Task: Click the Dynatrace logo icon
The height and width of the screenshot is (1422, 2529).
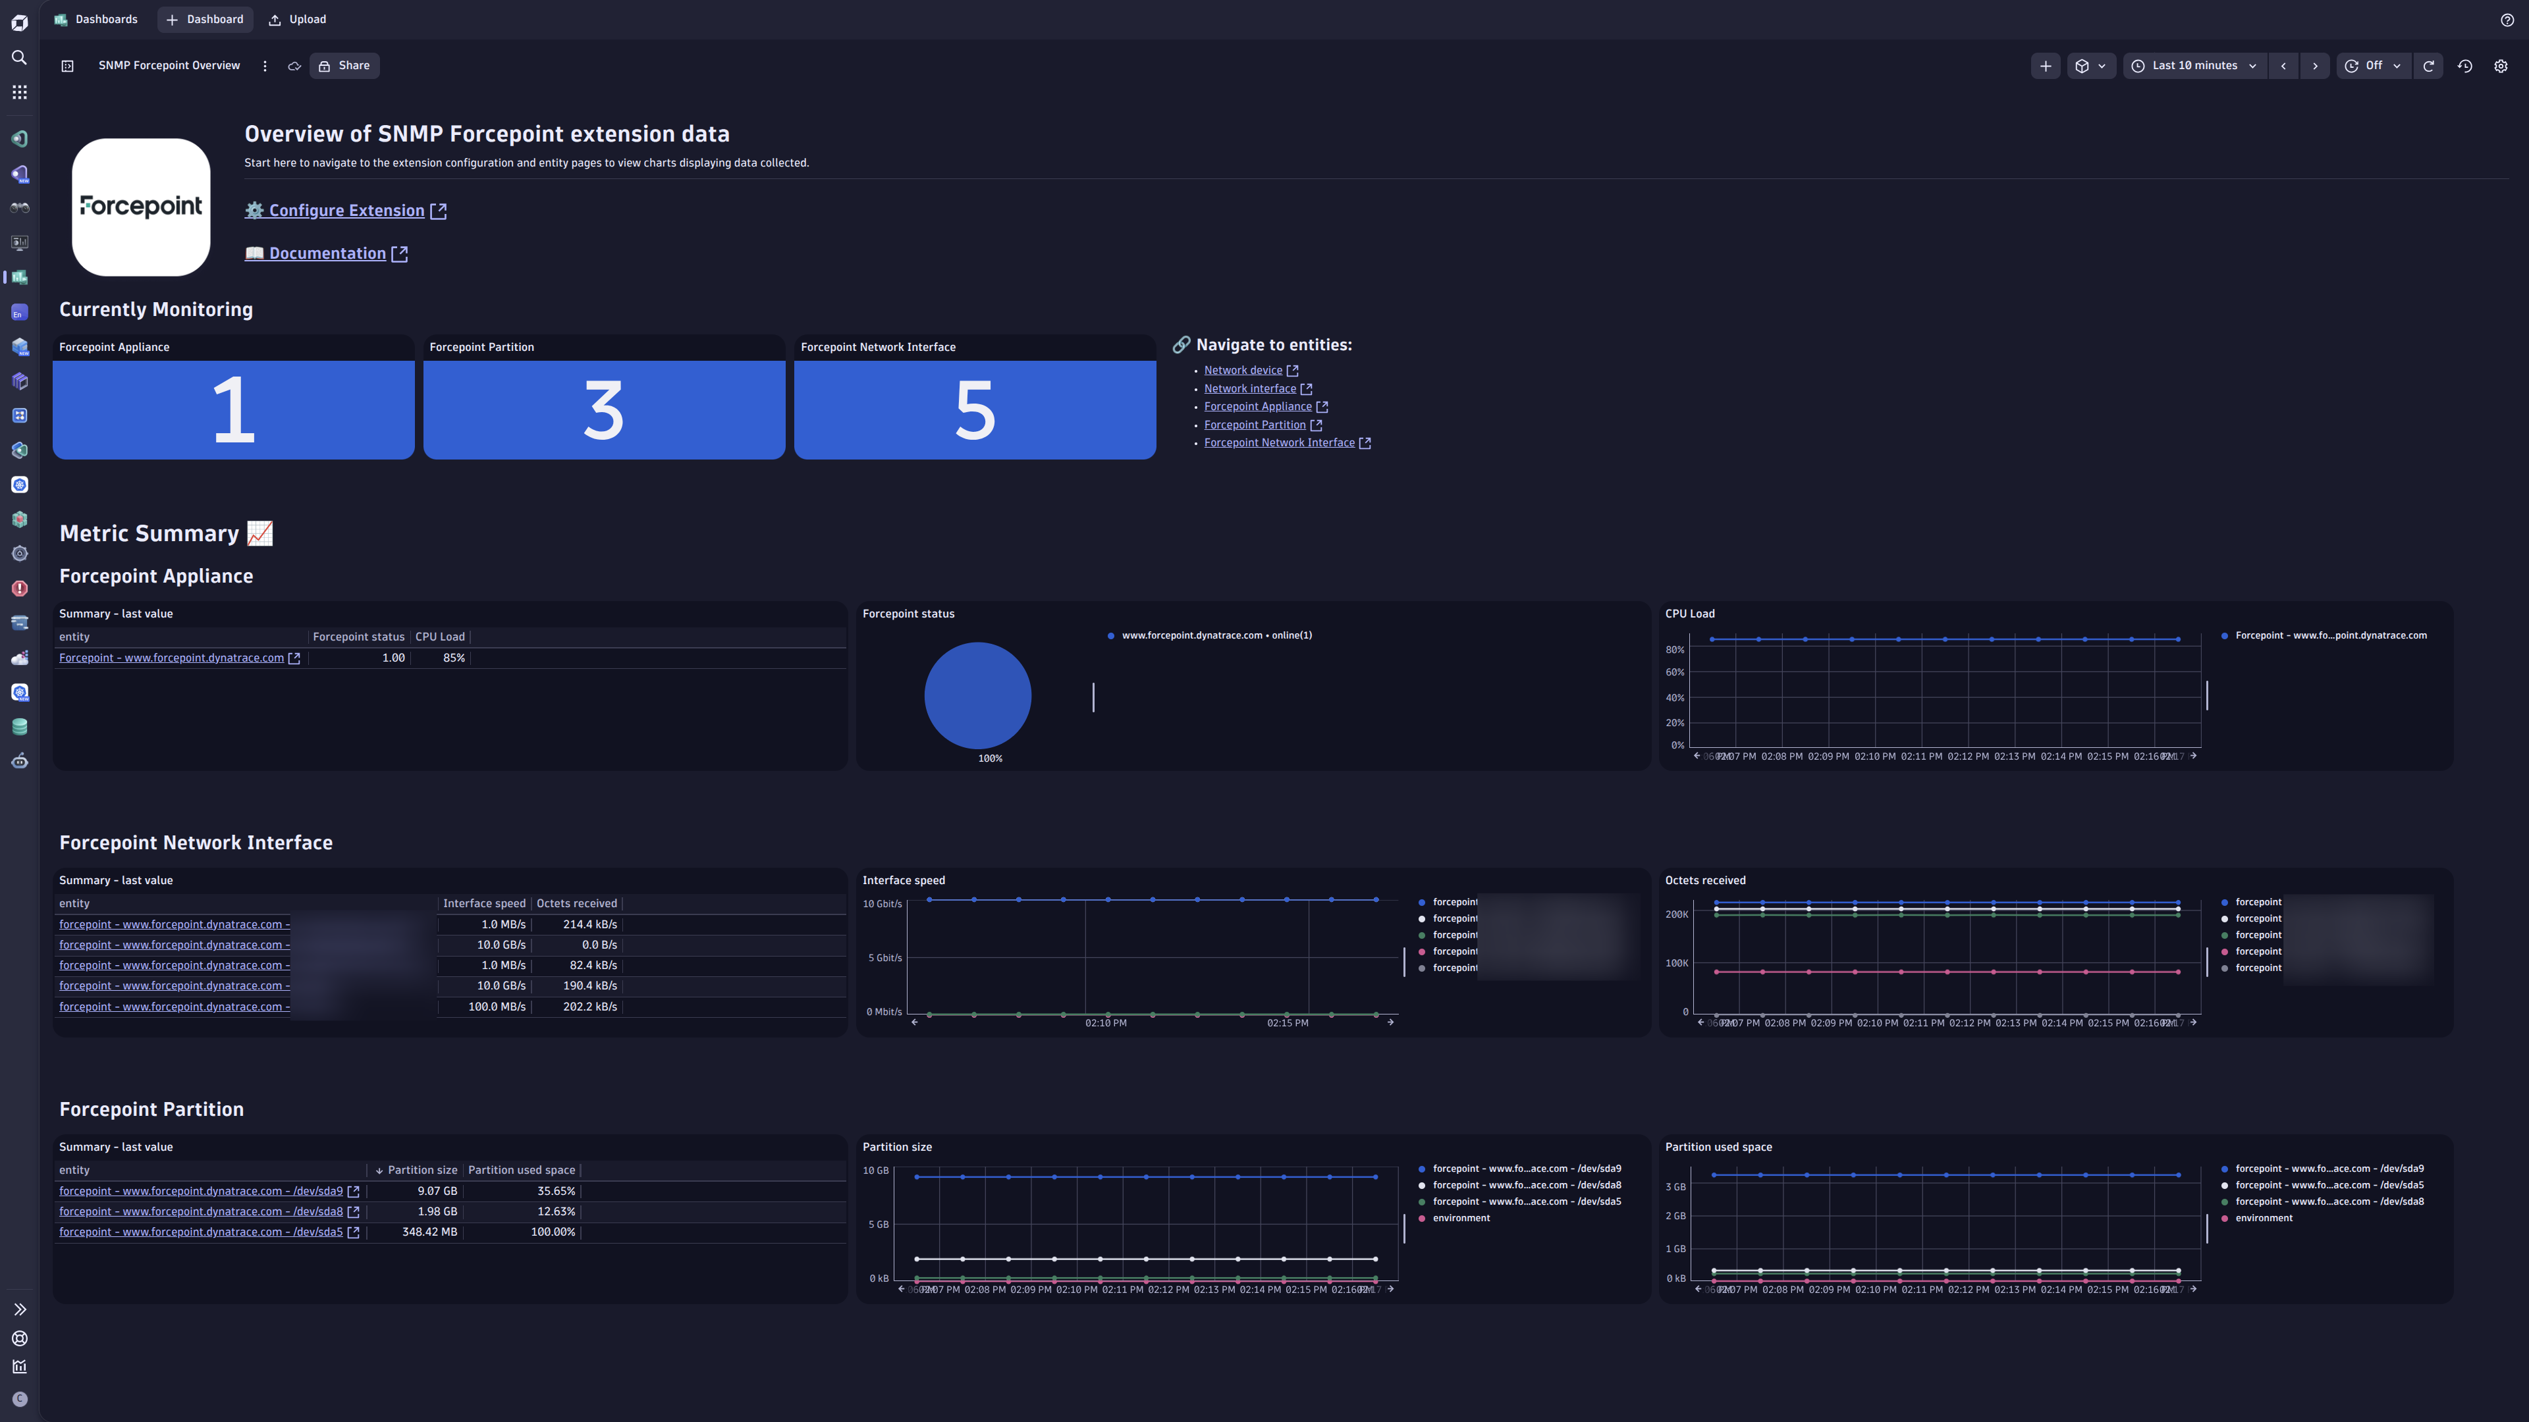Action: [20, 22]
